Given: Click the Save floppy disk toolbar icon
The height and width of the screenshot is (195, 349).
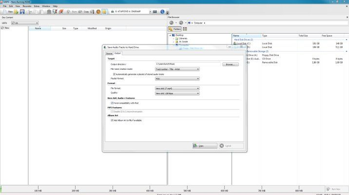Looking at the screenshot, I should tap(22, 12).
